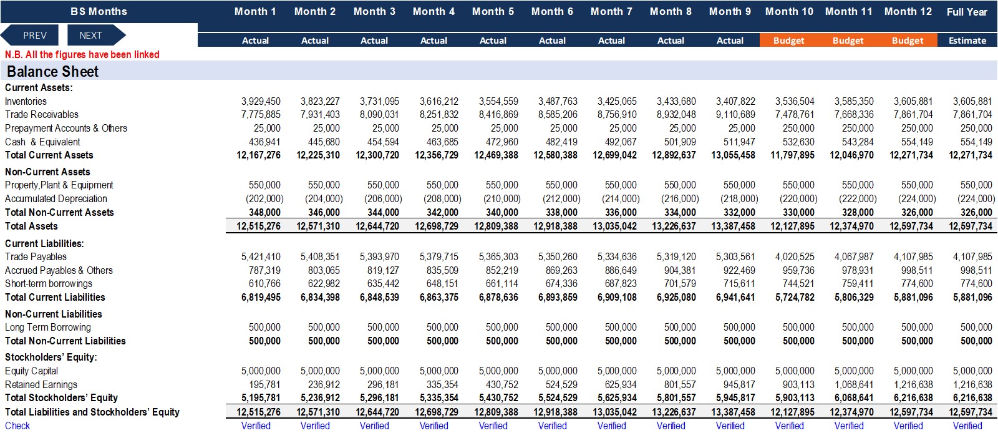
Task: Select the Cash & Equivalent row label
Action: pyautogui.click(x=42, y=142)
